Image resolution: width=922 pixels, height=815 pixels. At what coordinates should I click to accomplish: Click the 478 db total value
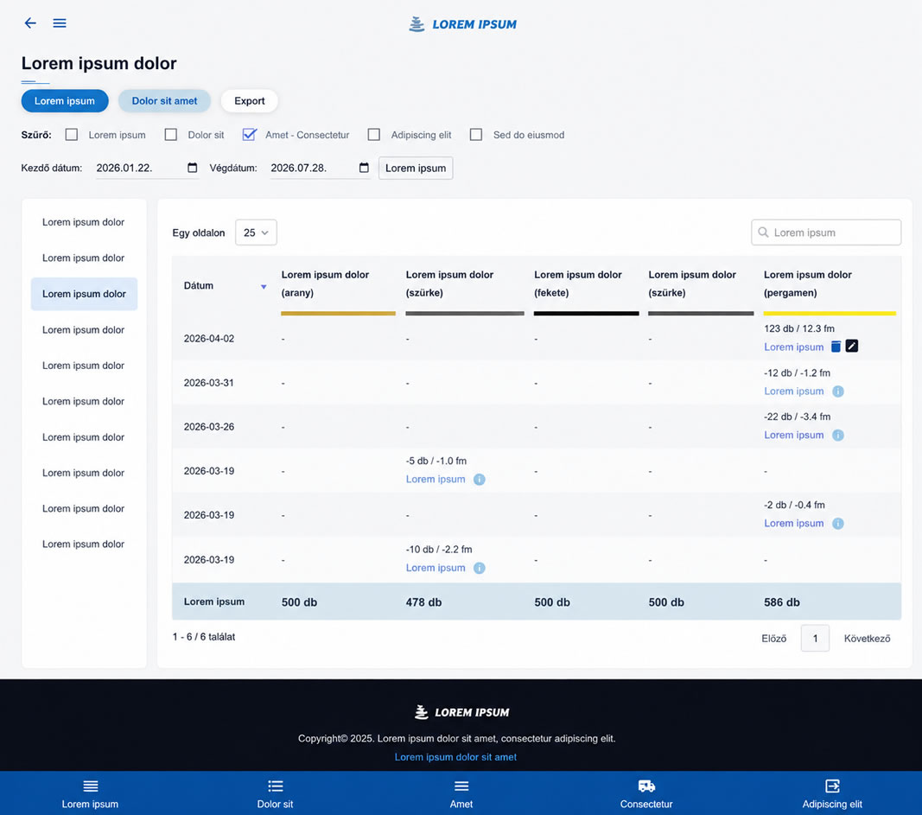[423, 602]
